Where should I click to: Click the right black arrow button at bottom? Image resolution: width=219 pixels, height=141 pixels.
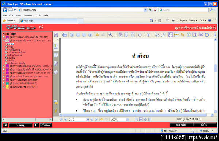pyautogui.click(x=36, y=125)
